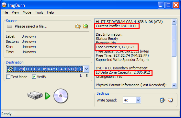Click 'Supported Write Speeds: 2.4x, 4x' line
Screen dimensions: 181x118
click(123, 60)
